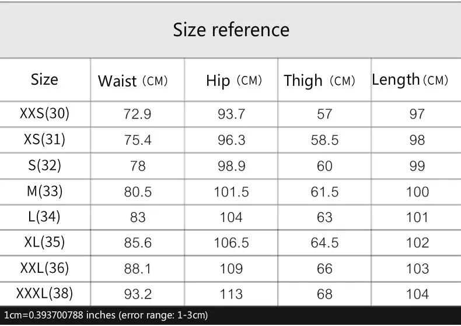Click the Size reference title
461x326 pixels.
click(x=231, y=30)
